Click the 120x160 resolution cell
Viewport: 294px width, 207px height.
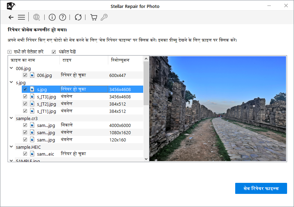click(118, 140)
